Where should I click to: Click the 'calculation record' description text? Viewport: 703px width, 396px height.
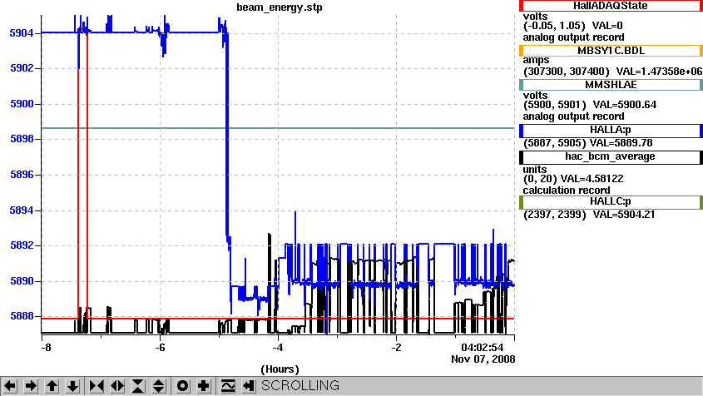(x=567, y=191)
